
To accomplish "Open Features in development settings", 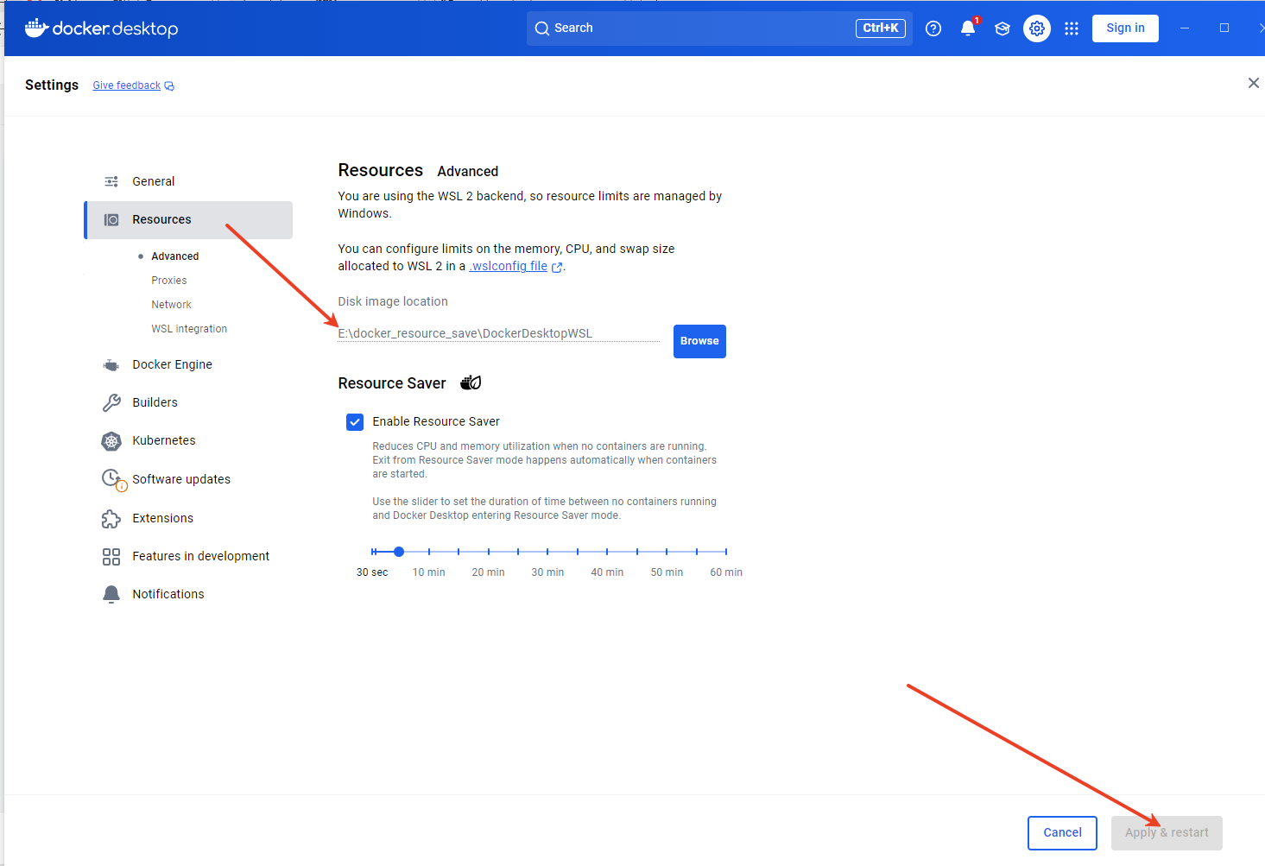I will (201, 556).
